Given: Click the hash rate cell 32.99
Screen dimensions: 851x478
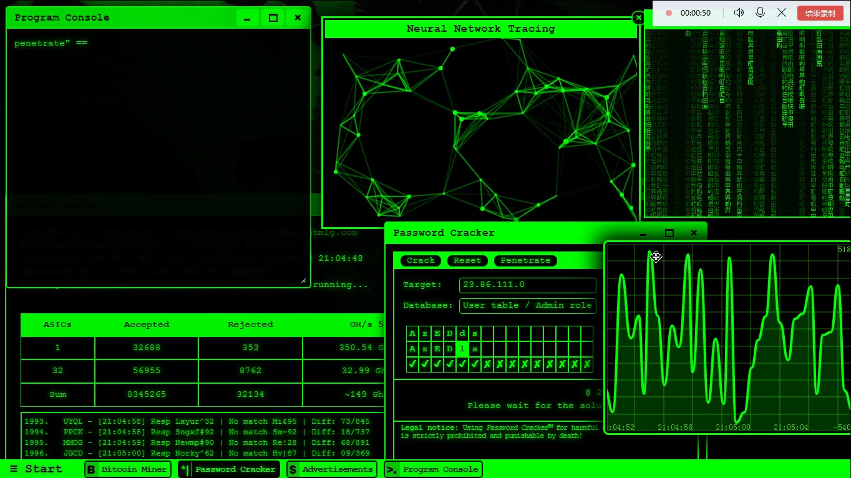Looking at the screenshot, I should click(x=344, y=371).
